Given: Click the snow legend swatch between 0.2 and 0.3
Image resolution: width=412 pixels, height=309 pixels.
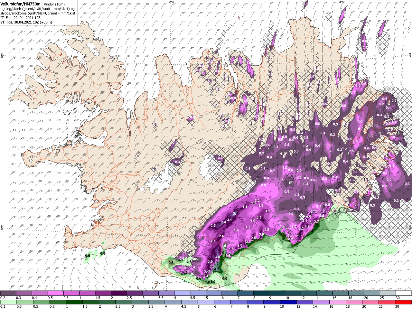Looking at the screenshot, I should click(x=8, y=293).
